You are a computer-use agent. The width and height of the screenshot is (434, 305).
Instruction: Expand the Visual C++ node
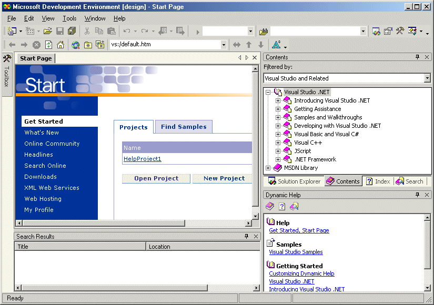pos(278,143)
